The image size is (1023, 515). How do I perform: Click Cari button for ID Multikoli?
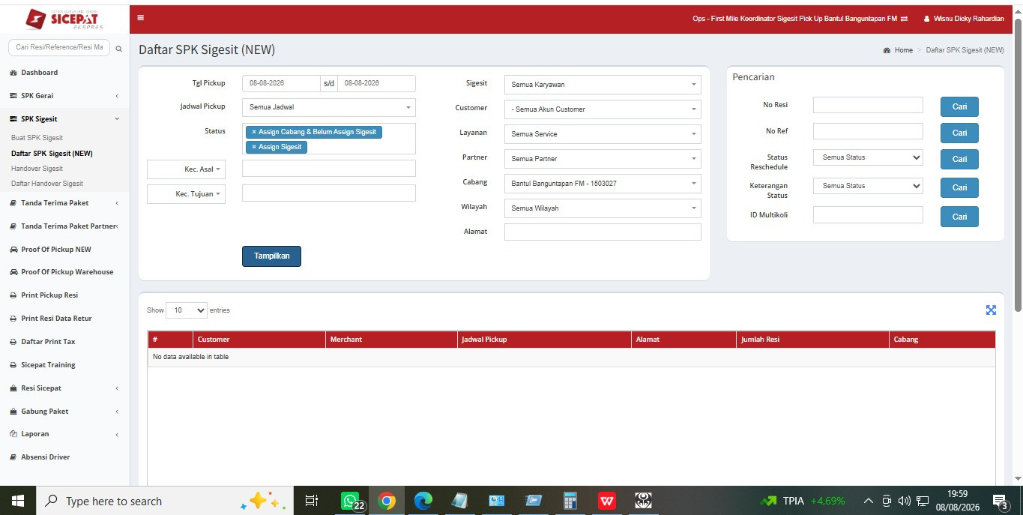pos(959,217)
